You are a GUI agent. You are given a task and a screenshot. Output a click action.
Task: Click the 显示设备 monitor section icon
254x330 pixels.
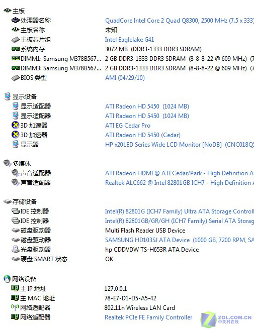click(8, 96)
